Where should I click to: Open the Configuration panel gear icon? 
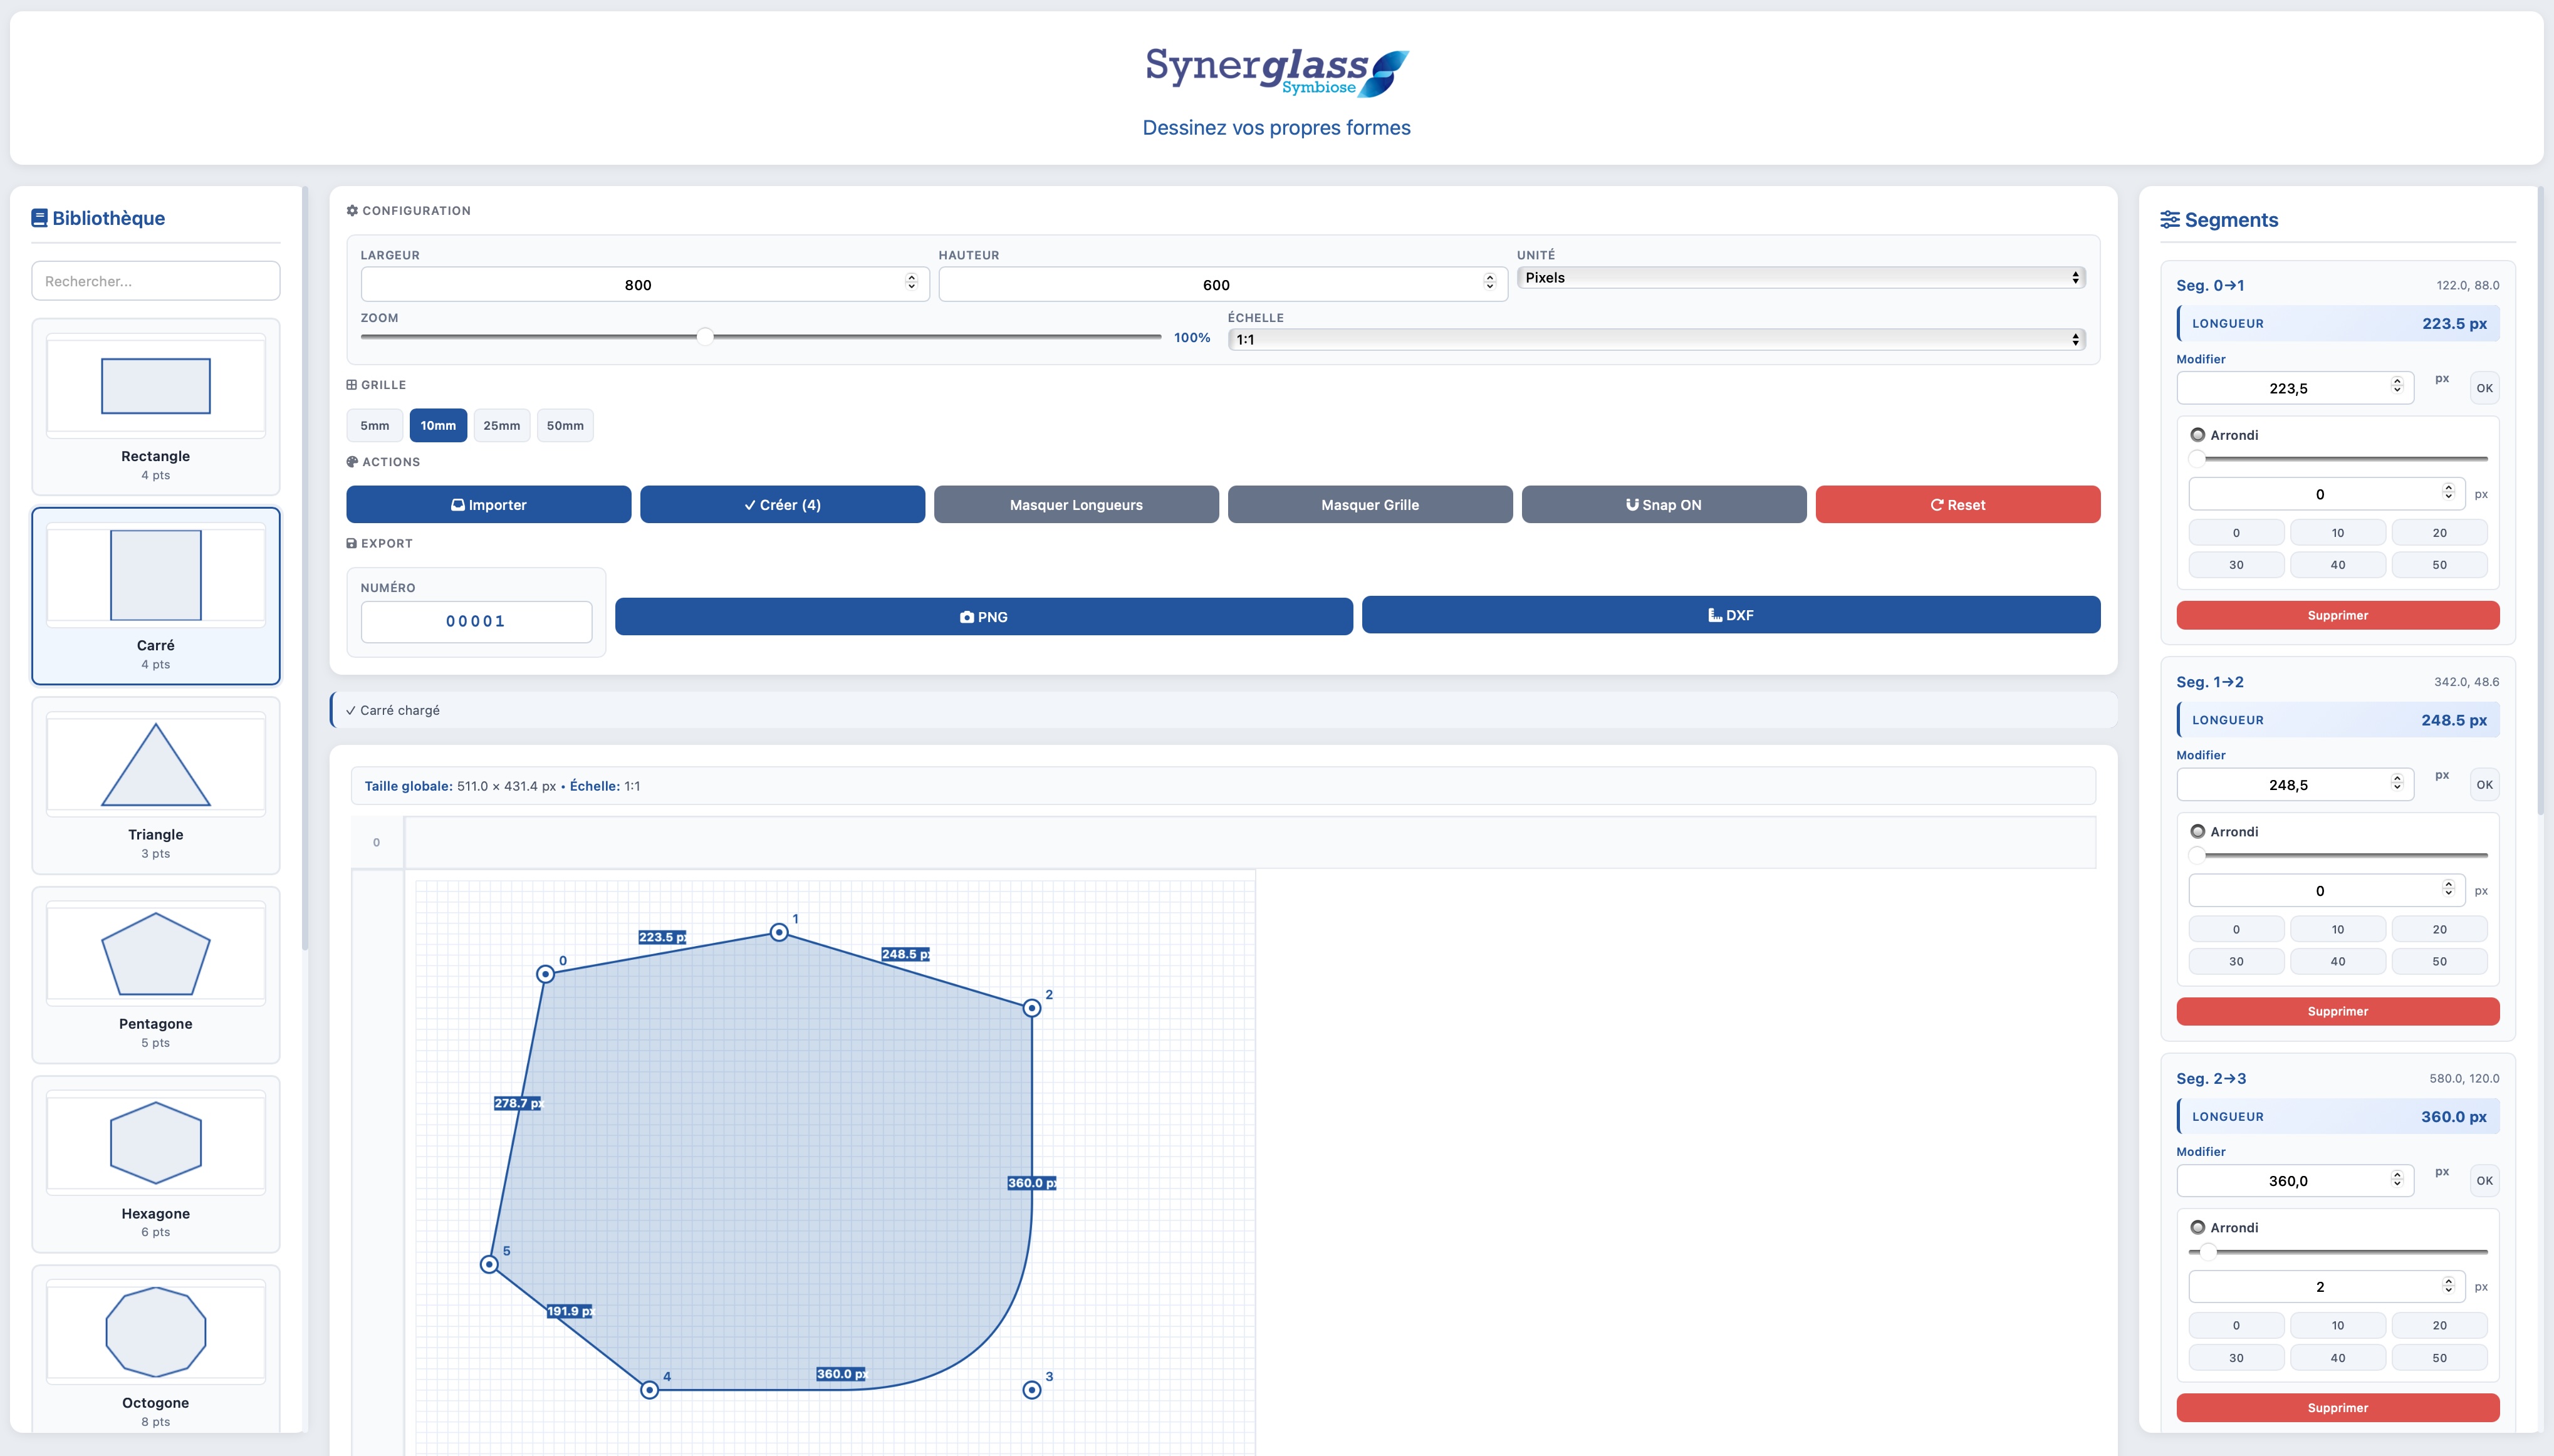352,210
